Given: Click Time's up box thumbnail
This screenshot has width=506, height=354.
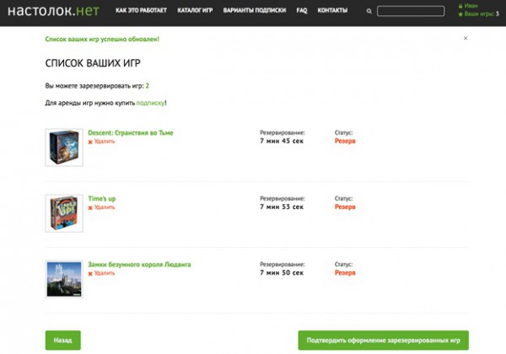Looking at the screenshot, I should pos(64,213).
